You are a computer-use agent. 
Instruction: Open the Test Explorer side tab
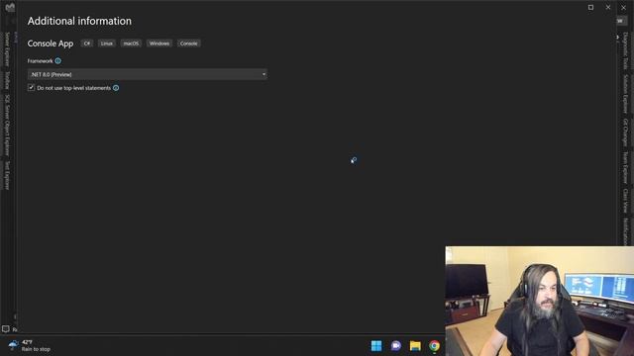click(x=7, y=175)
